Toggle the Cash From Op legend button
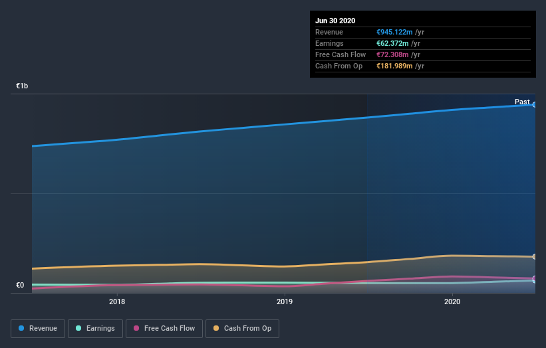546x348 pixels. pos(242,329)
